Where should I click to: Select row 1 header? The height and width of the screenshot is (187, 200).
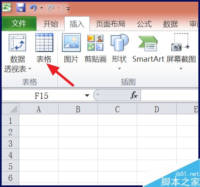[10, 120]
